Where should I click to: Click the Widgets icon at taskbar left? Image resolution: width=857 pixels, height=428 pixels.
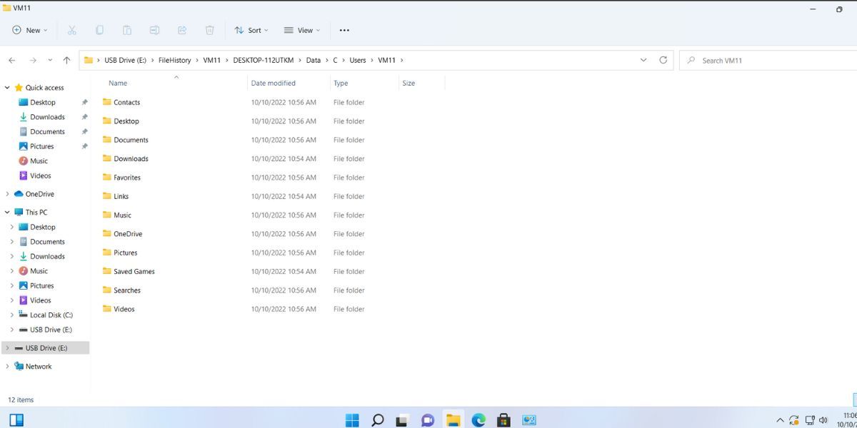[x=16, y=420]
